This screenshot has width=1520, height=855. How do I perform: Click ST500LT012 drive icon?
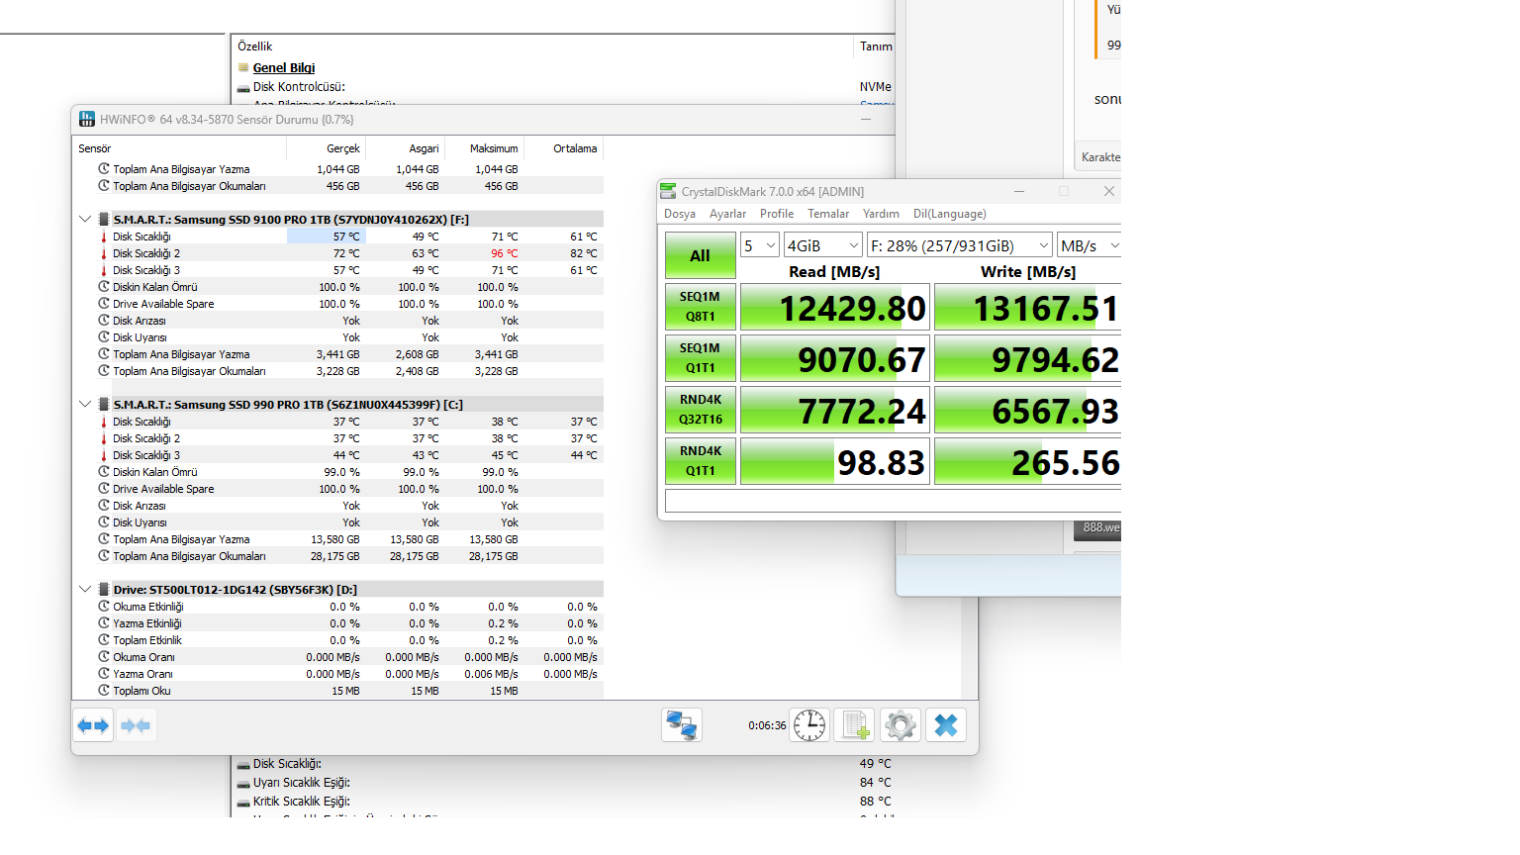(103, 590)
